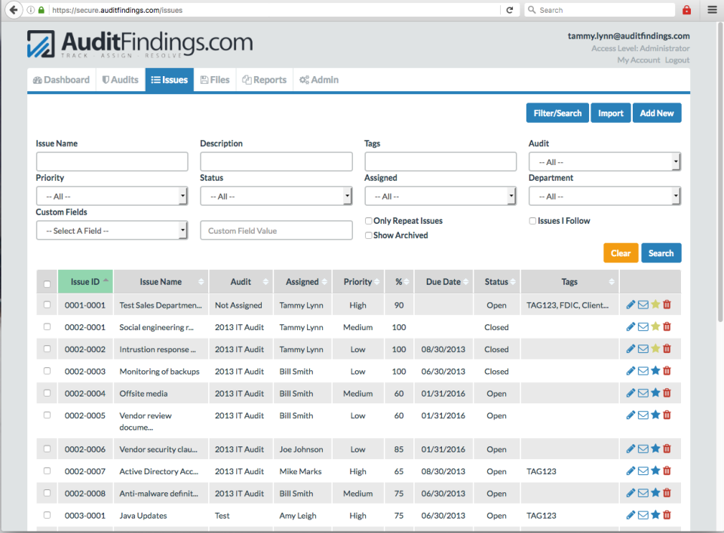Viewport: 724px width, 533px height.
Task: Enable Issues I Follow filter
Action: [x=532, y=220]
